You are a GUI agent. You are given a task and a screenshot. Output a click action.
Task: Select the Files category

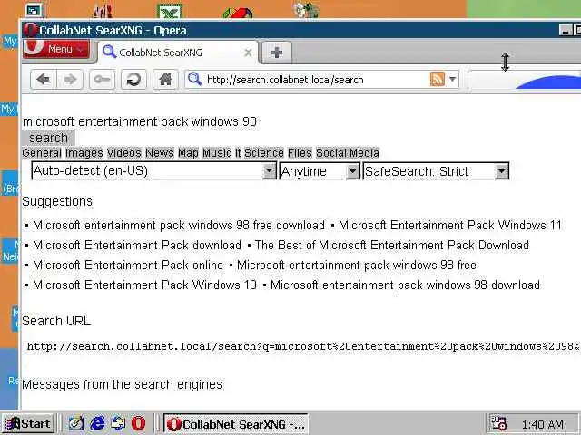pyautogui.click(x=300, y=153)
